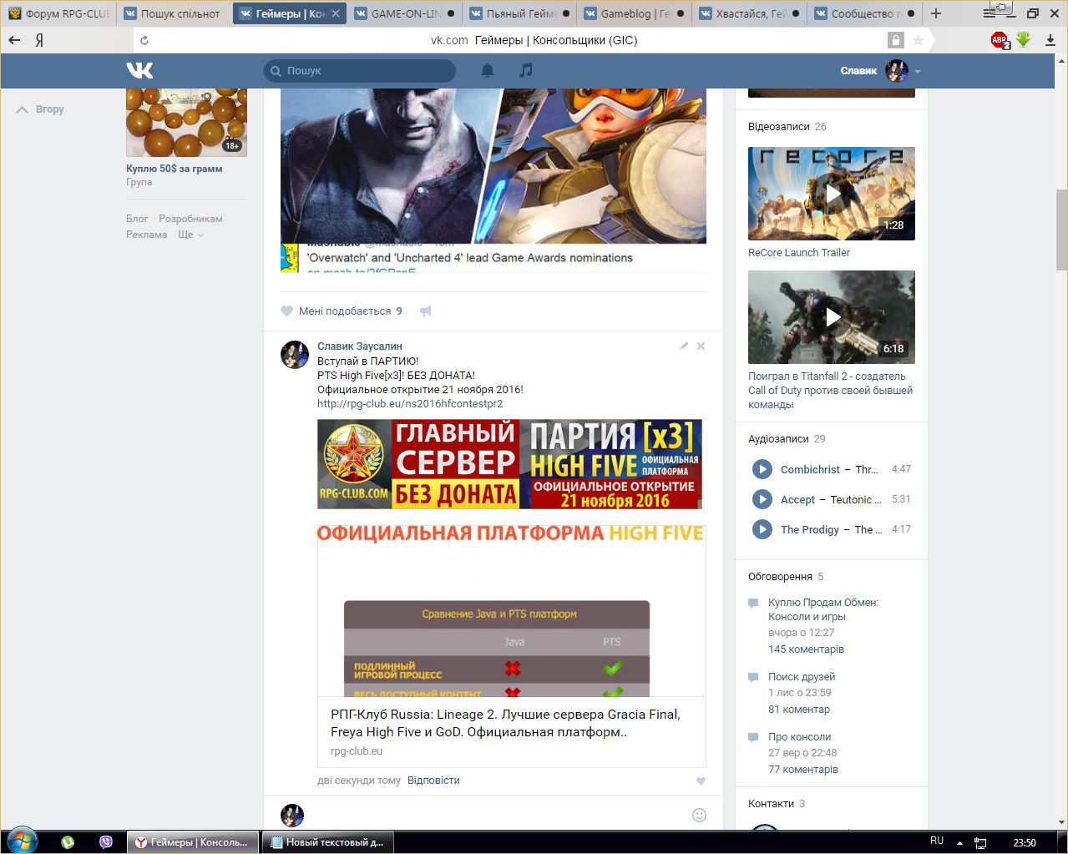Switch to the "Сообщество" tab
The width and height of the screenshot is (1068, 854).
[863, 13]
